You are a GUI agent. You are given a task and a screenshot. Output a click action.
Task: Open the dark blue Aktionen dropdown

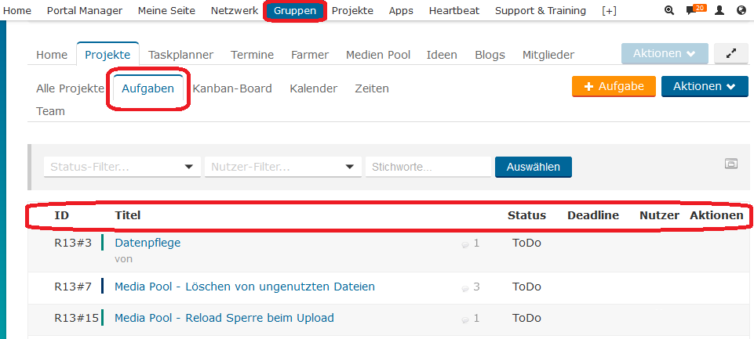point(705,86)
